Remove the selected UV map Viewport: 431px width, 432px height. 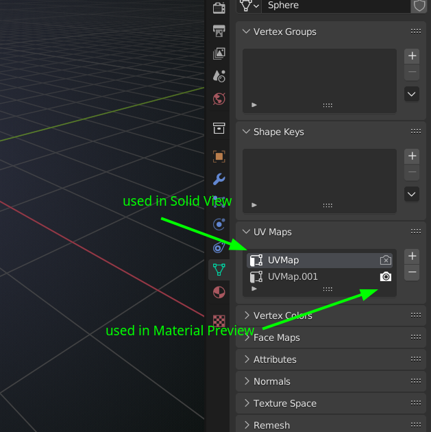[x=412, y=272]
